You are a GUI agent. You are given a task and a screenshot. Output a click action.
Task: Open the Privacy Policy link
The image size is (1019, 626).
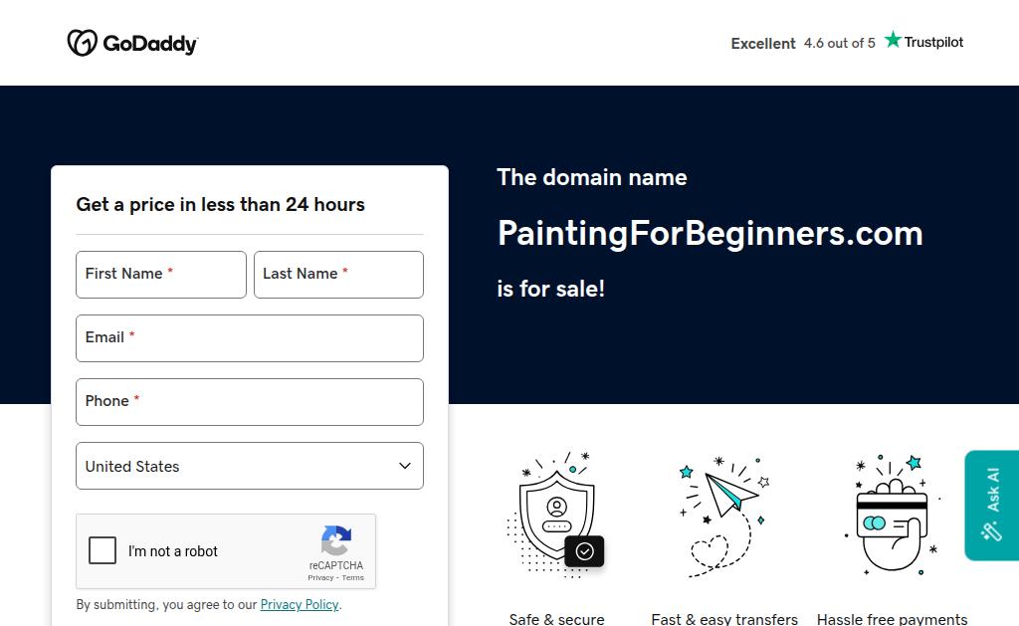point(300,605)
